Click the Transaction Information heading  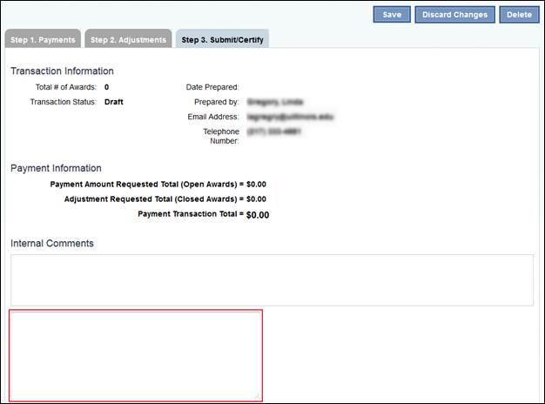pyautogui.click(x=62, y=71)
